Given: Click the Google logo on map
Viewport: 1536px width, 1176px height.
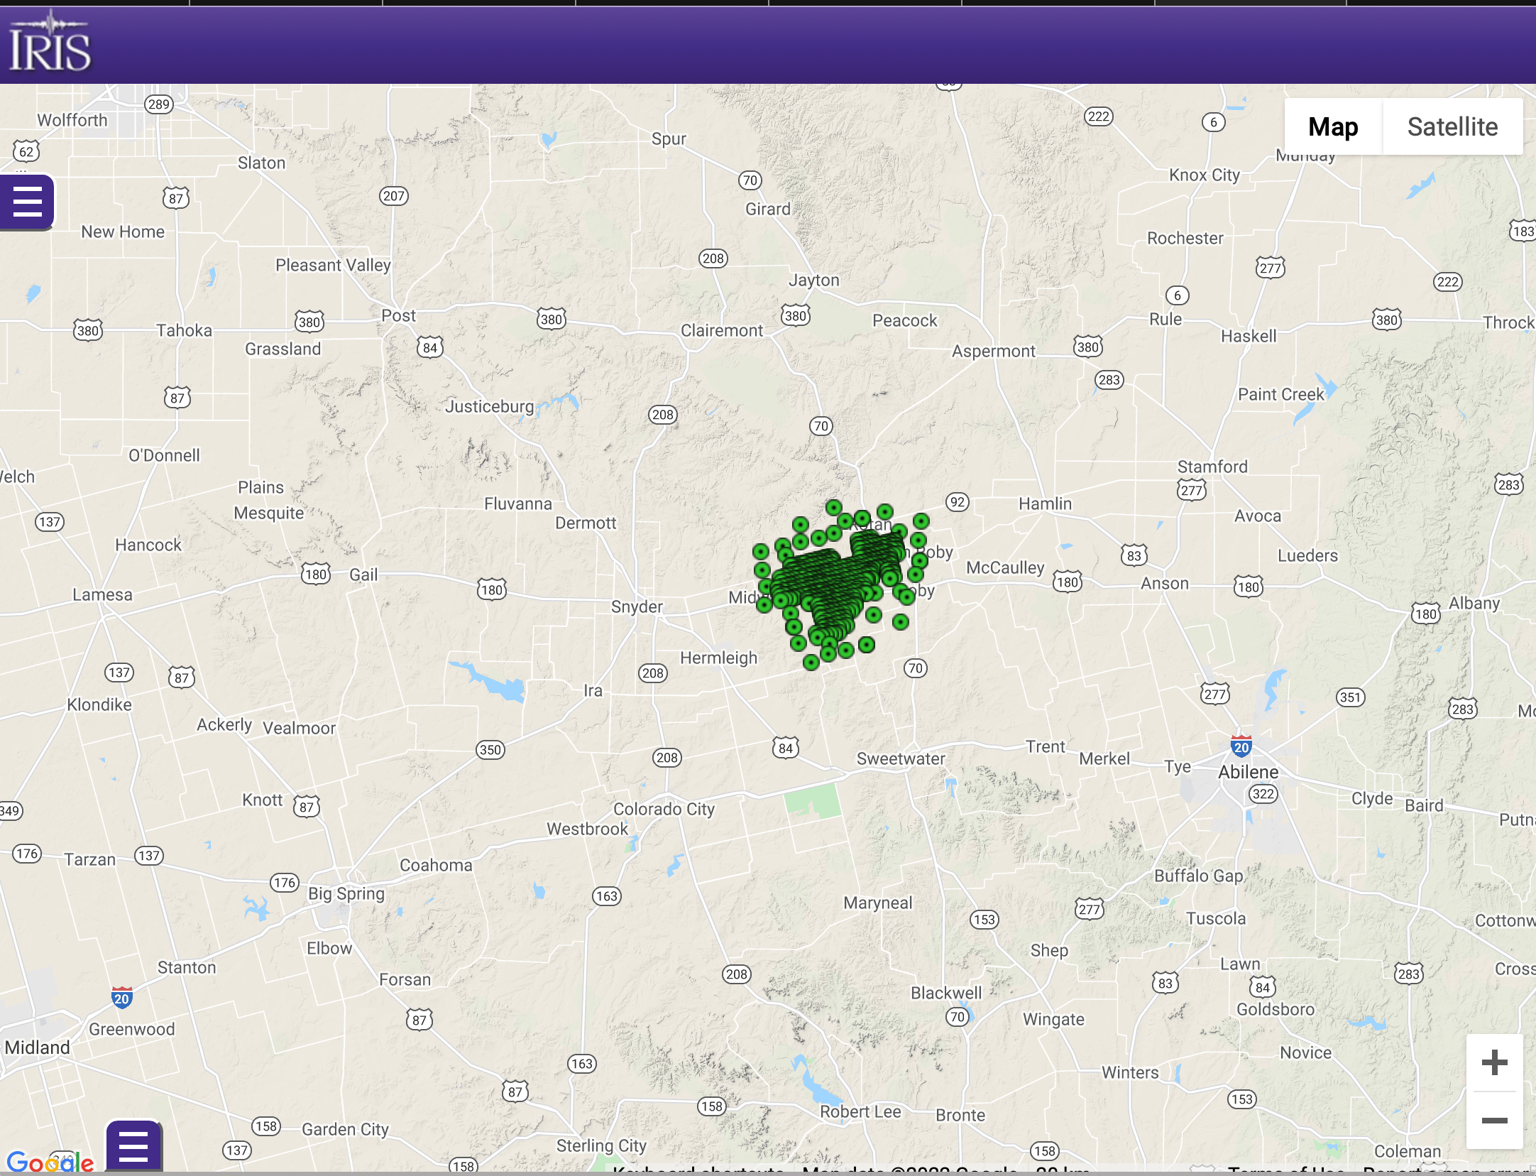Looking at the screenshot, I should pyautogui.click(x=50, y=1162).
